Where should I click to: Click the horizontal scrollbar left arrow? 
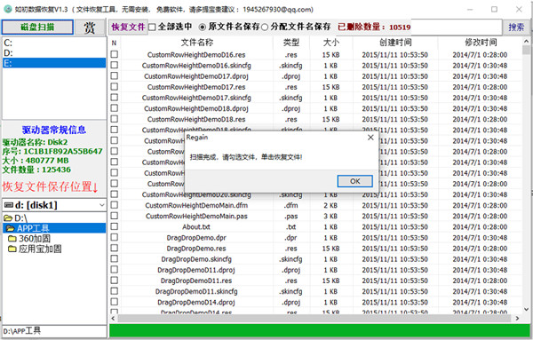[x=113, y=319]
